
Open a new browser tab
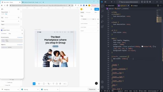(x=43, y=2)
